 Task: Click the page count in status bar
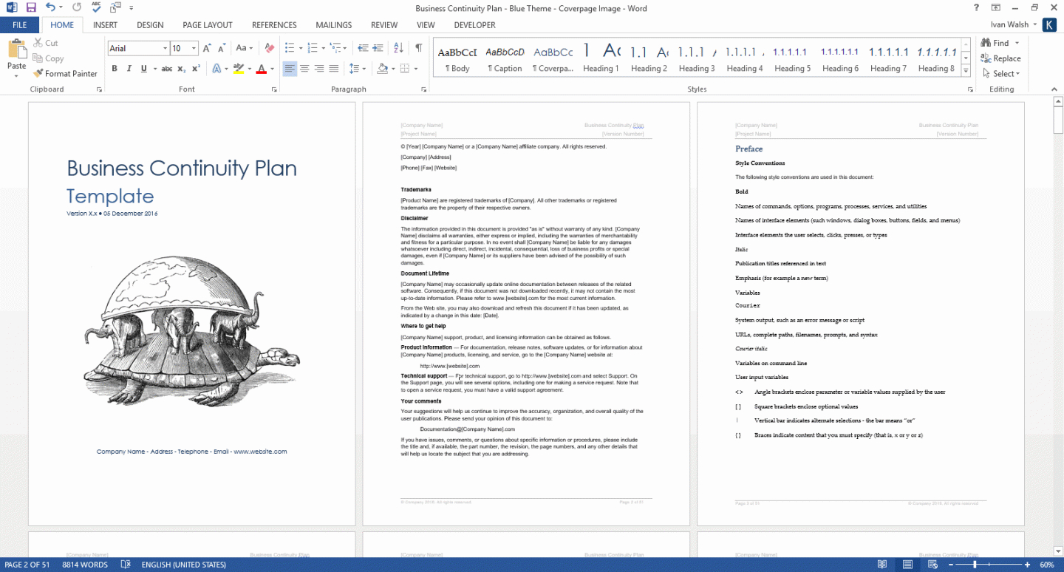coord(27,565)
